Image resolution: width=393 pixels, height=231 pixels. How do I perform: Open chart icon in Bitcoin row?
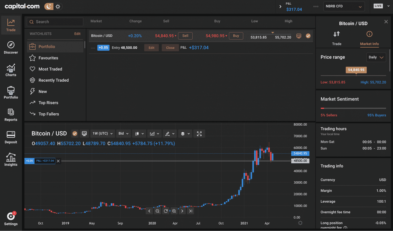coord(299,36)
